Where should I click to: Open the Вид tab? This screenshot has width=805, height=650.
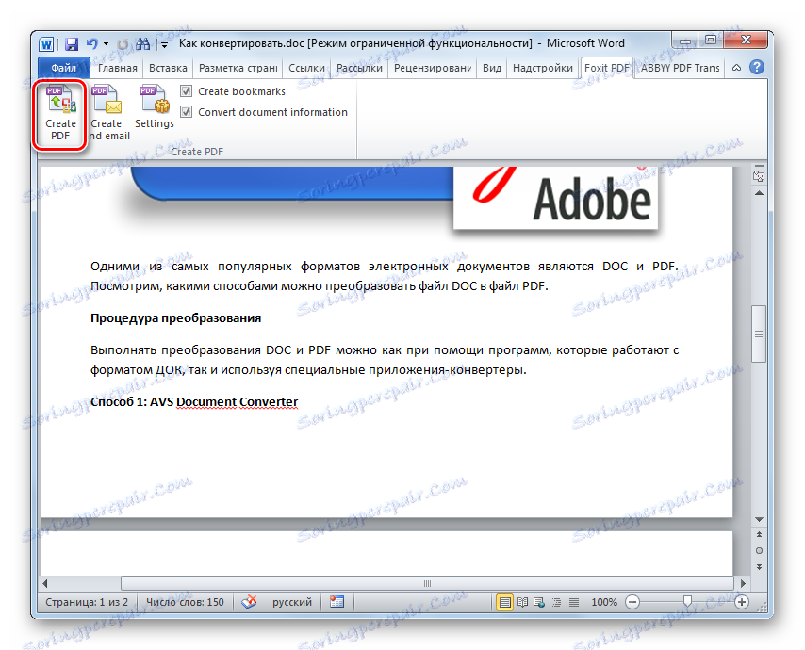point(492,68)
